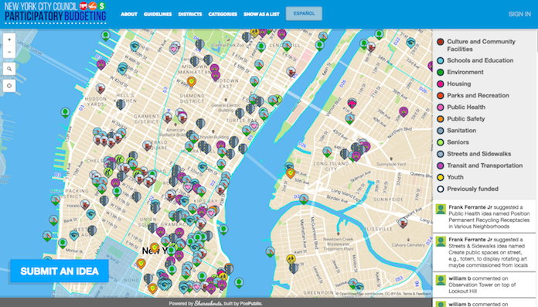Switch language with the Español button
This screenshot has height=307, width=538.
304,13
